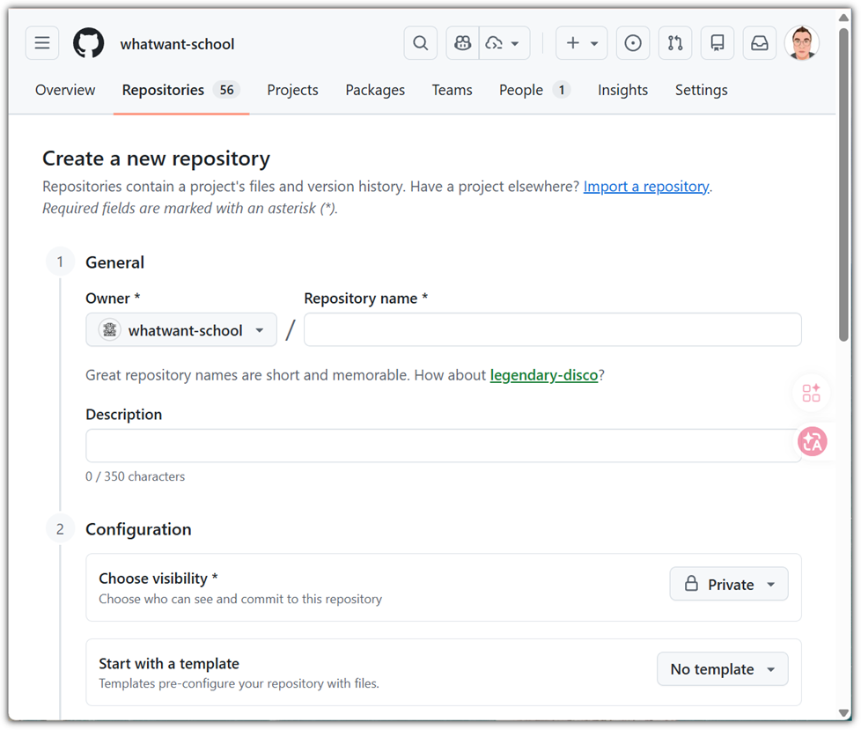Click the 'Create a new repository' heading

(156, 159)
